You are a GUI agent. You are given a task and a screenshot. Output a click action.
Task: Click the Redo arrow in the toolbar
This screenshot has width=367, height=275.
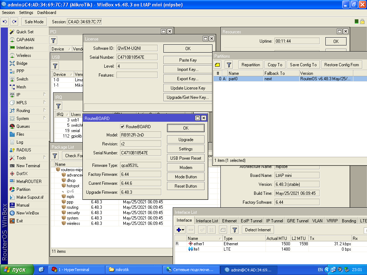pos(14,22)
